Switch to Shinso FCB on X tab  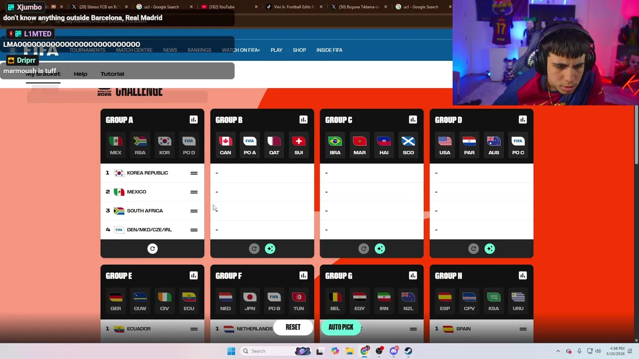tap(99, 7)
